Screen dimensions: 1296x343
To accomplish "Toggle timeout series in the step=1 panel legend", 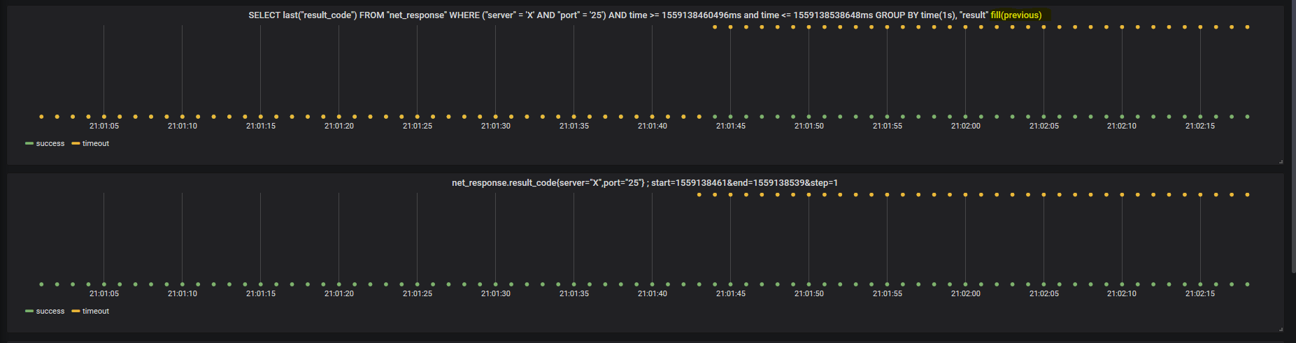I will click(x=96, y=311).
